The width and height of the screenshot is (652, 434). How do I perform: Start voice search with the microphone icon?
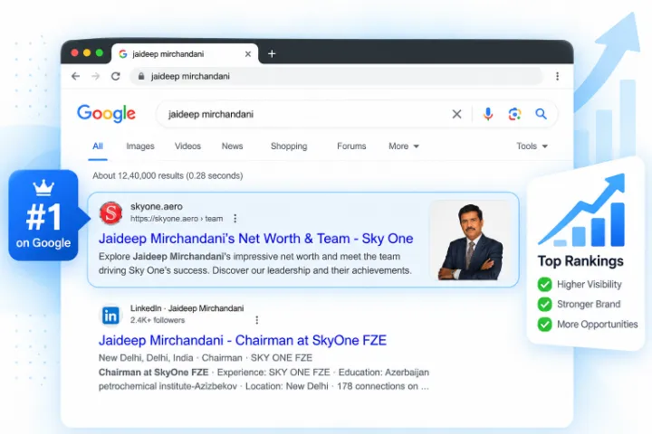pos(488,114)
